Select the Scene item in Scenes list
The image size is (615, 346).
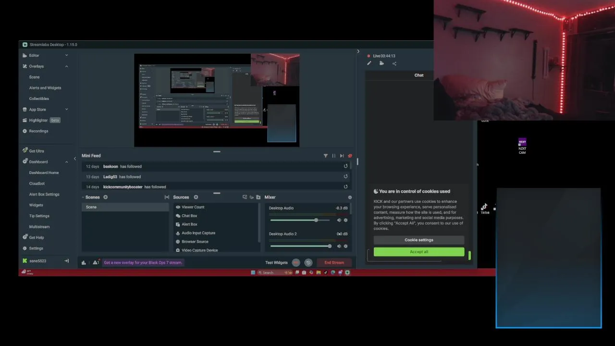[125, 207]
